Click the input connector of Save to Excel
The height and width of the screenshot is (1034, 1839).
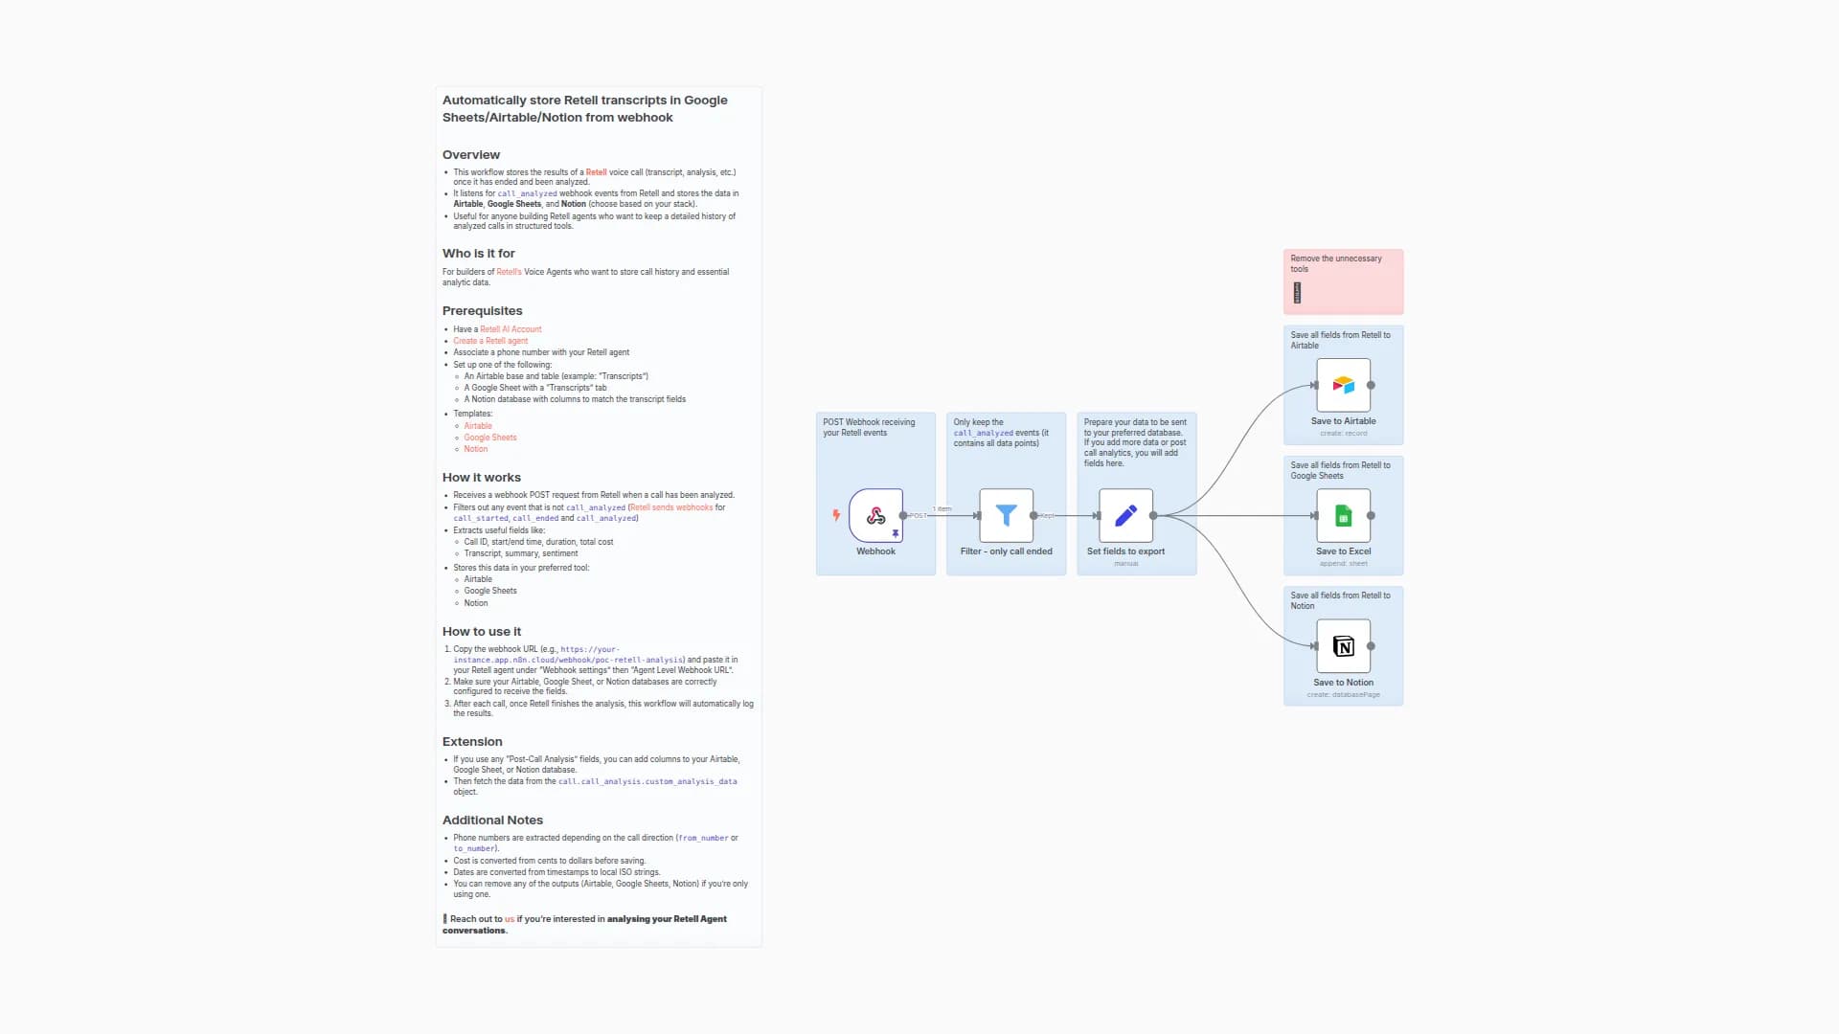tap(1314, 516)
